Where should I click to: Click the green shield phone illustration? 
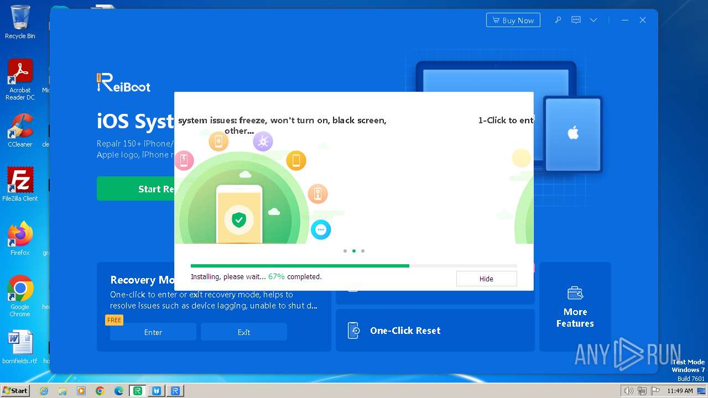click(239, 214)
